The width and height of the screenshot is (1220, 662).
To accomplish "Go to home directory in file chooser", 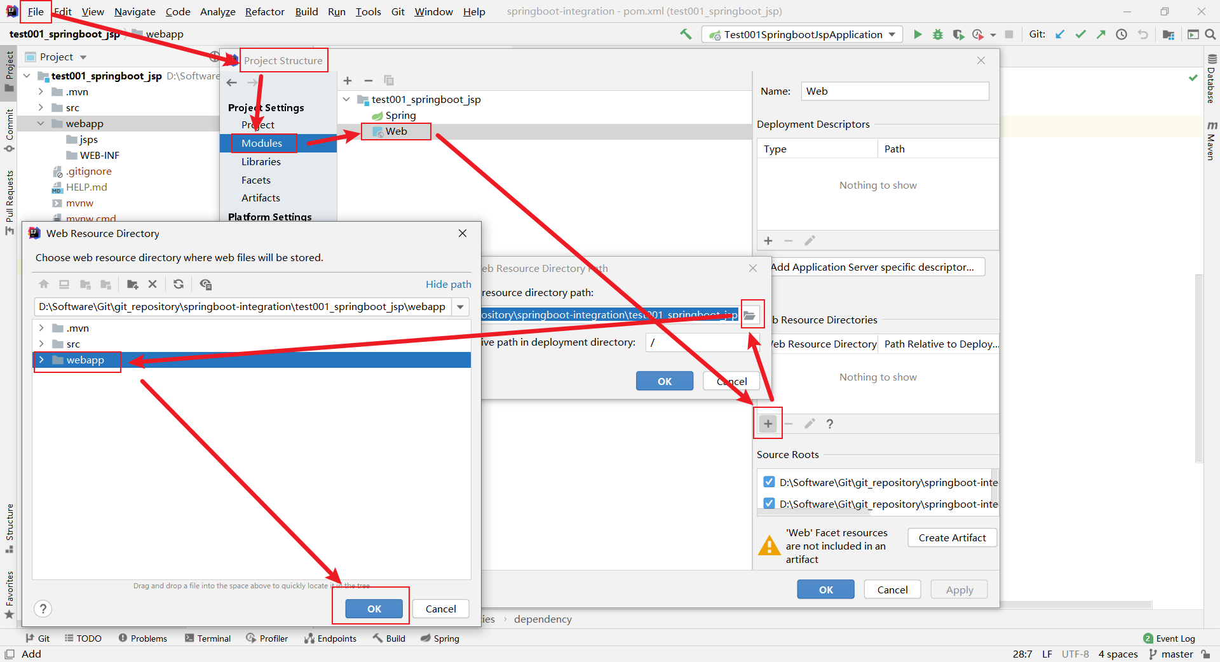I will point(44,284).
